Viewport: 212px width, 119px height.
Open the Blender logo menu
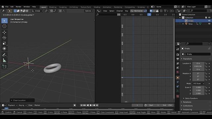coord(3,7)
